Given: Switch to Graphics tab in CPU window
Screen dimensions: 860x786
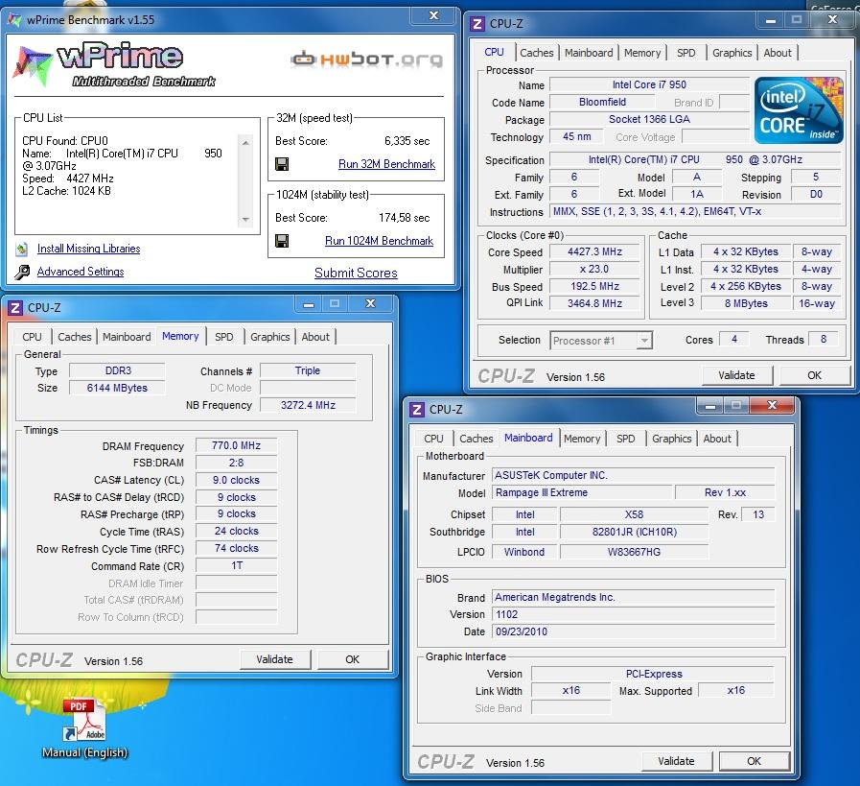Looking at the screenshot, I should pyautogui.click(x=732, y=53).
